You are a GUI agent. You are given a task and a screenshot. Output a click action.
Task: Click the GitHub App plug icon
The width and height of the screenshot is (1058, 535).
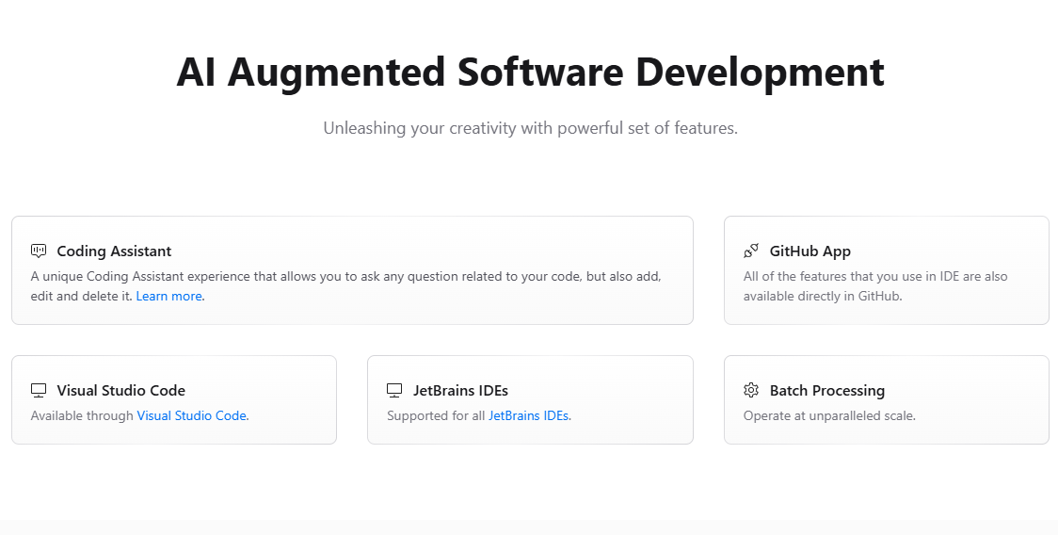pyautogui.click(x=751, y=251)
